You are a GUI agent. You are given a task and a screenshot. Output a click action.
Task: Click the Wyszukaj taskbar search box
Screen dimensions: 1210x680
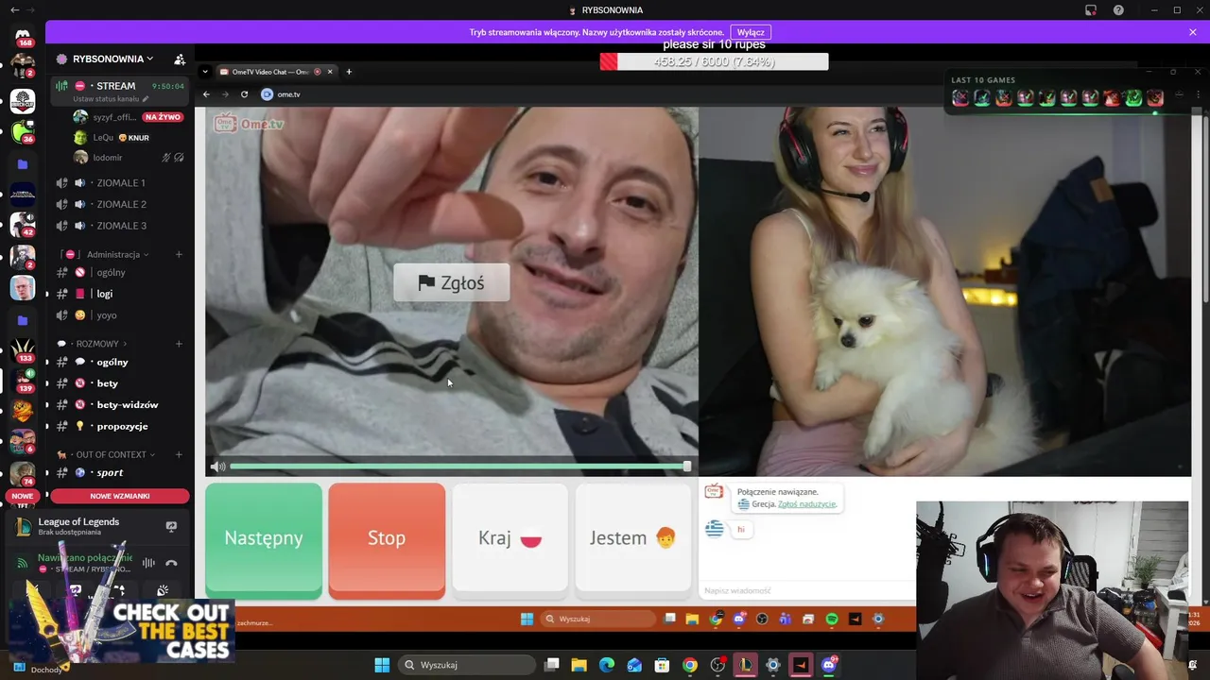click(469, 665)
